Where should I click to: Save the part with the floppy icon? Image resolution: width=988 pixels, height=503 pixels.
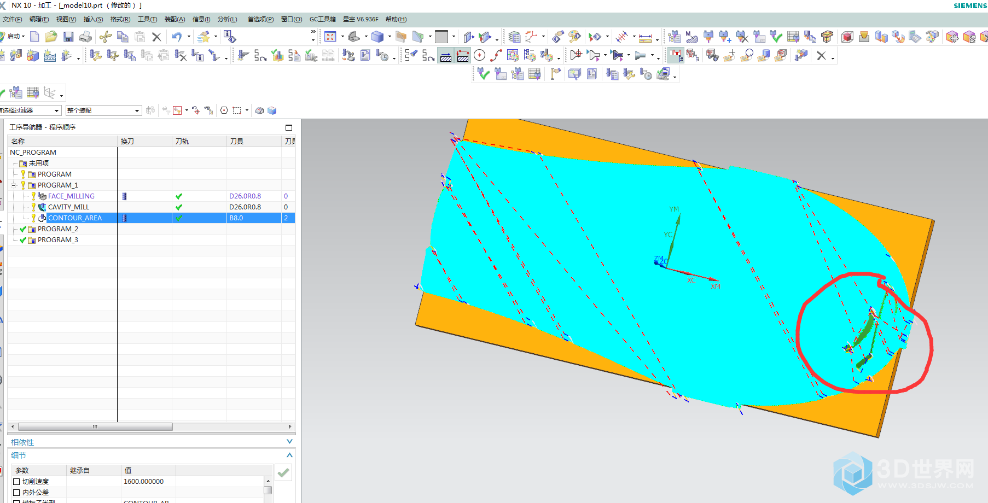[68, 37]
